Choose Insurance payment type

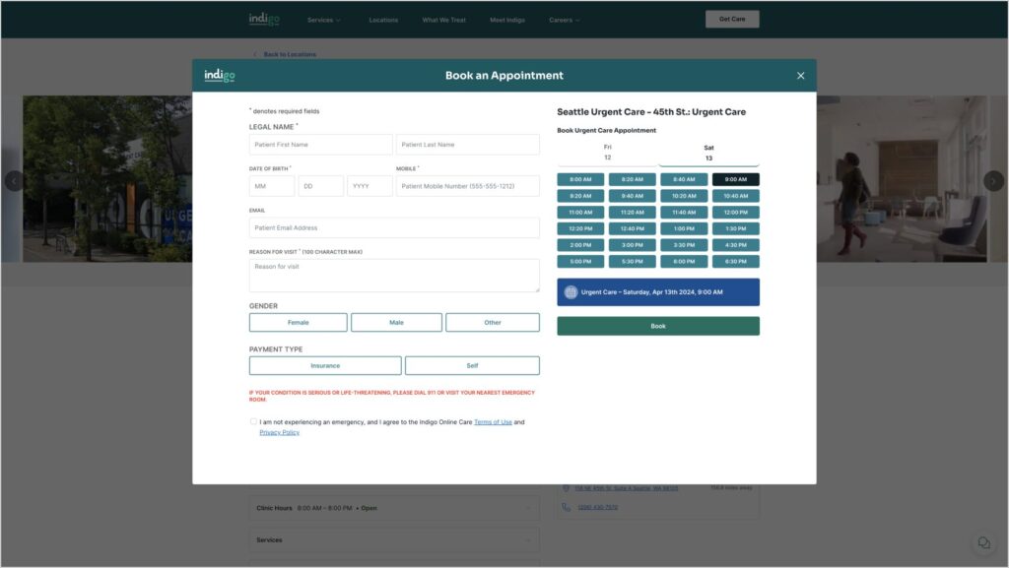(325, 365)
